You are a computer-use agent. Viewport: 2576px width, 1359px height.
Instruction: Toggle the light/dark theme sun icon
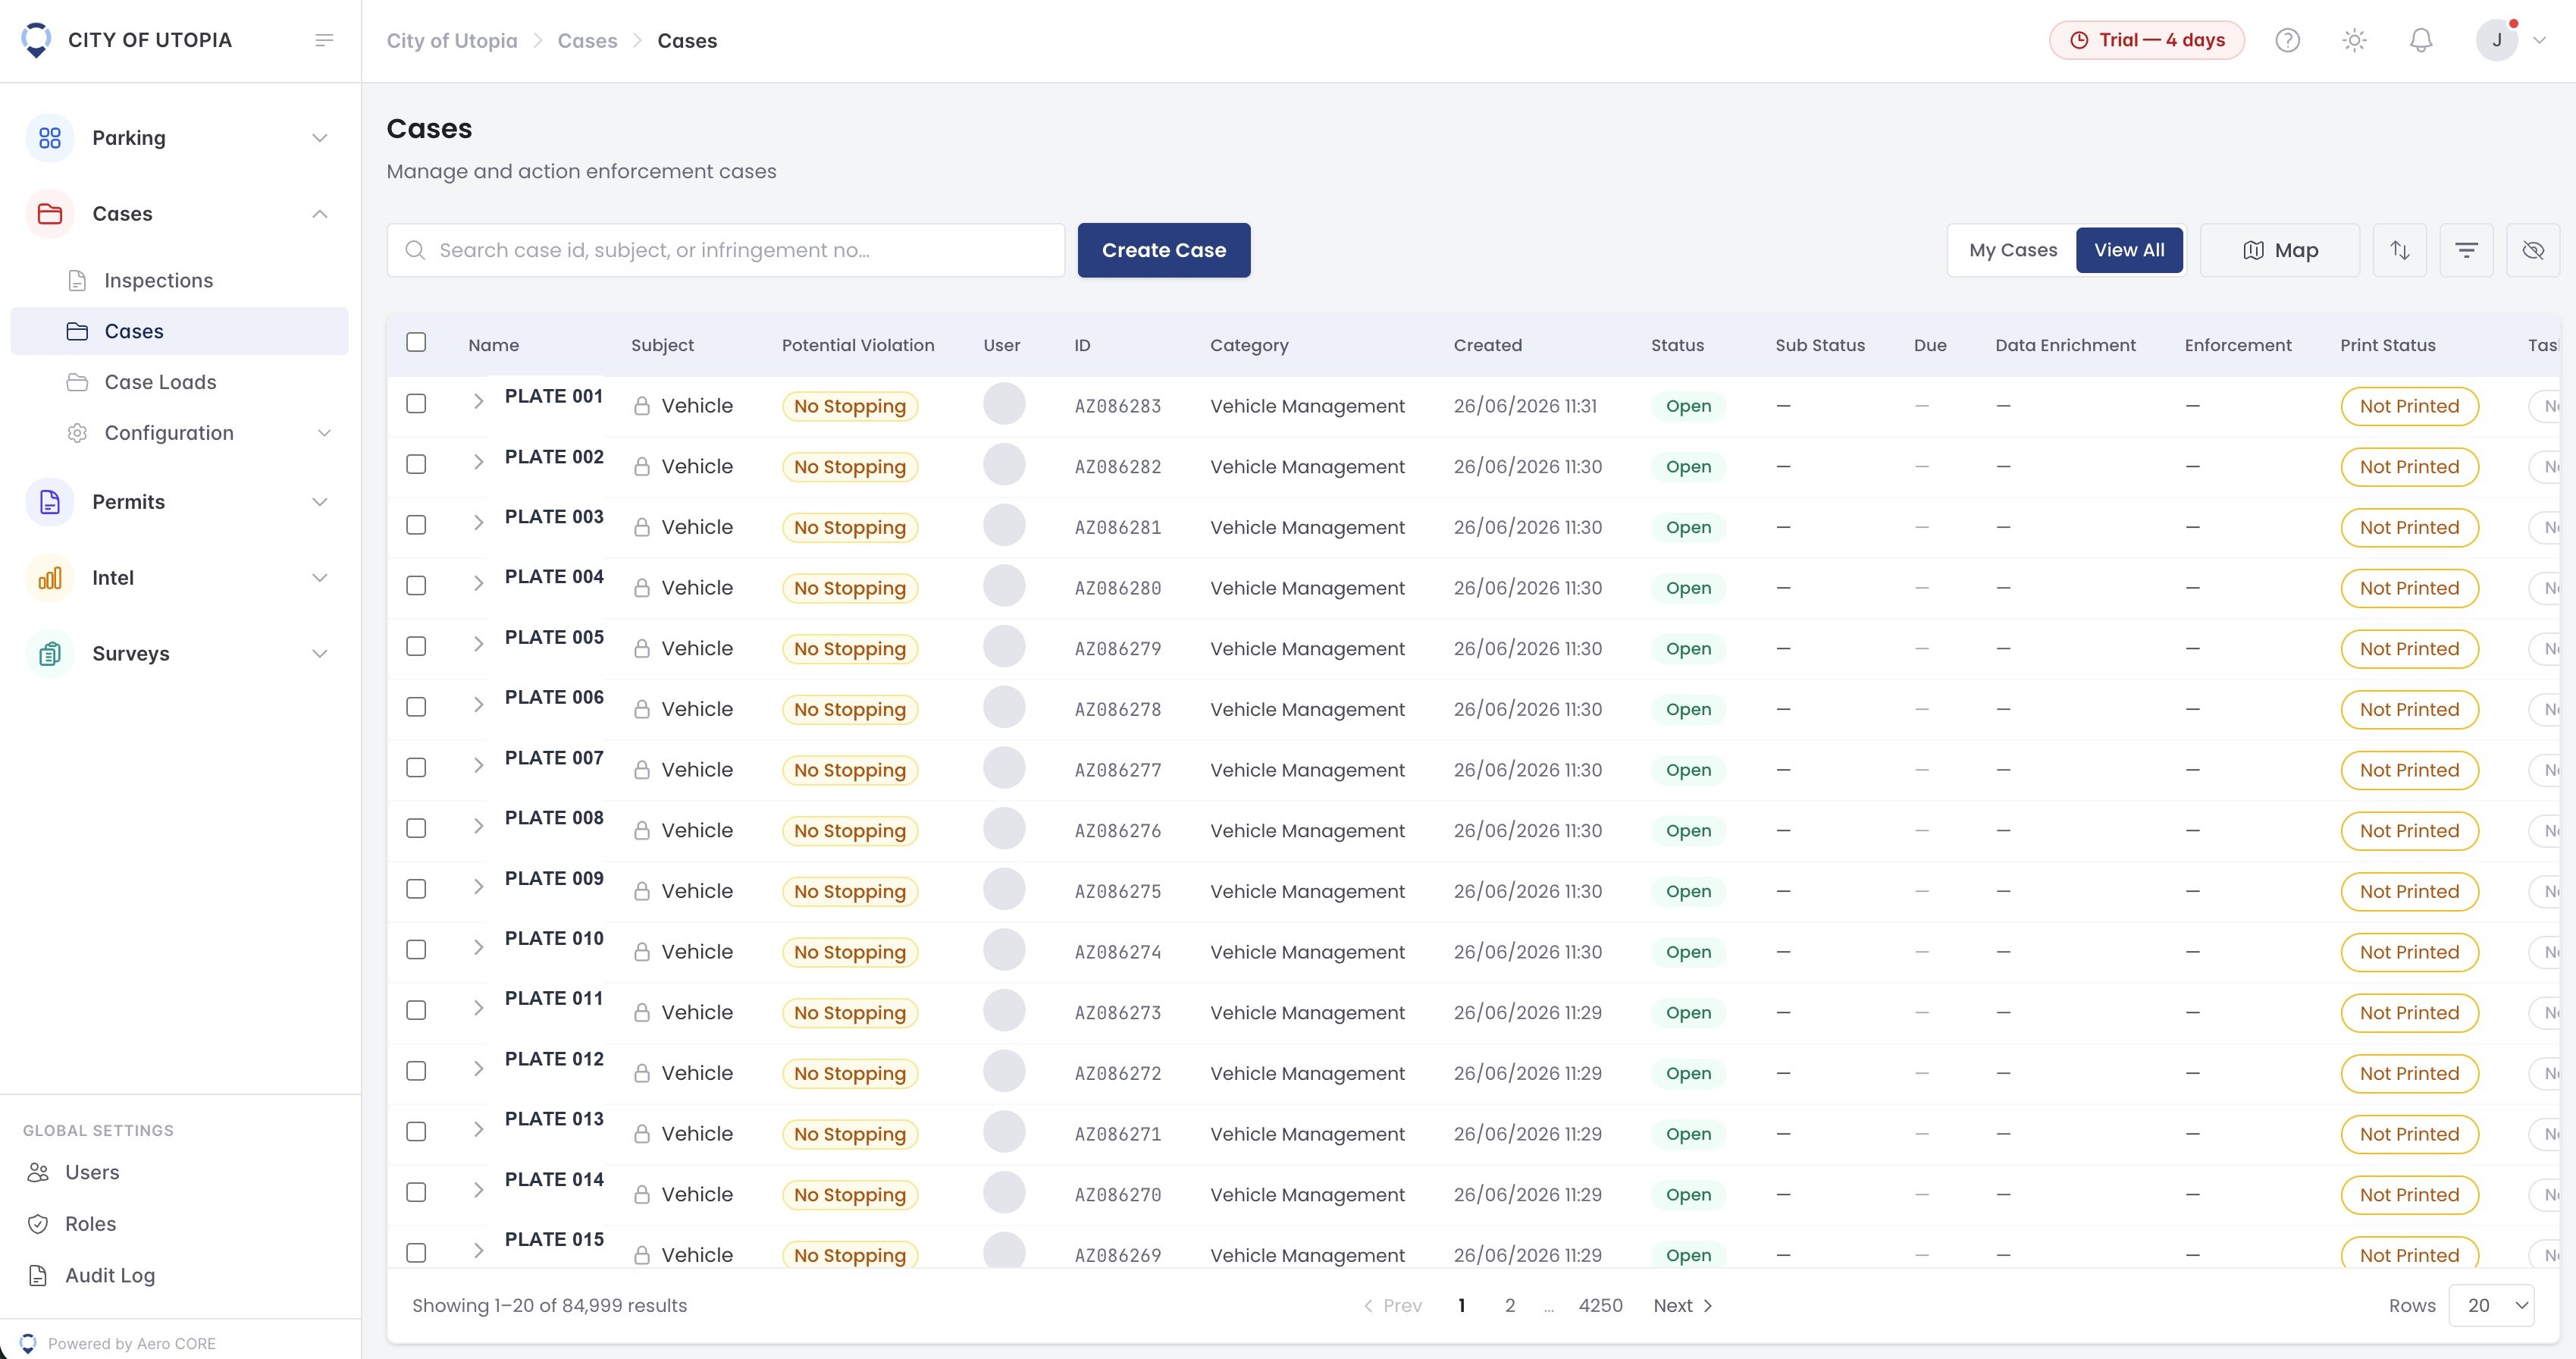2354,40
